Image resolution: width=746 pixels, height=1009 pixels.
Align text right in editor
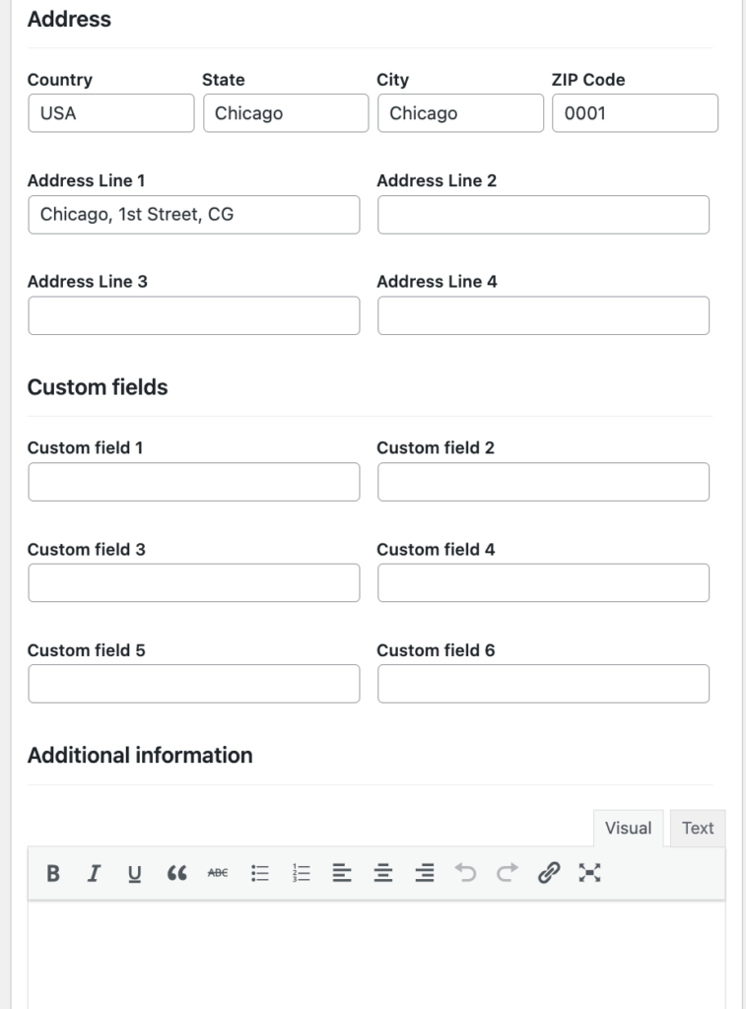[424, 873]
